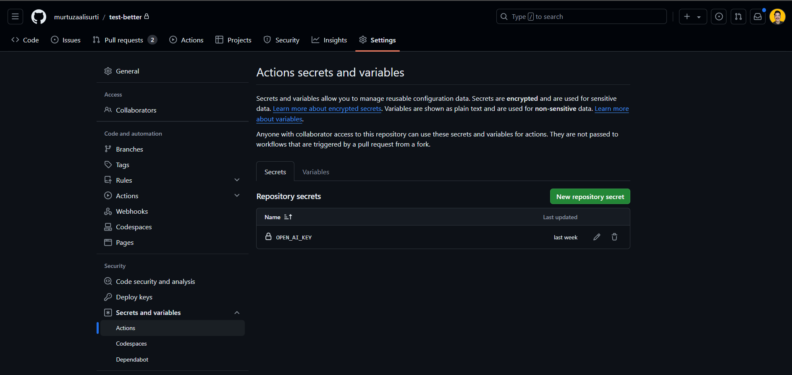Image resolution: width=792 pixels, height=375 pixels.
Task: Open the Security tab
Action: click(x=282, y=40)
